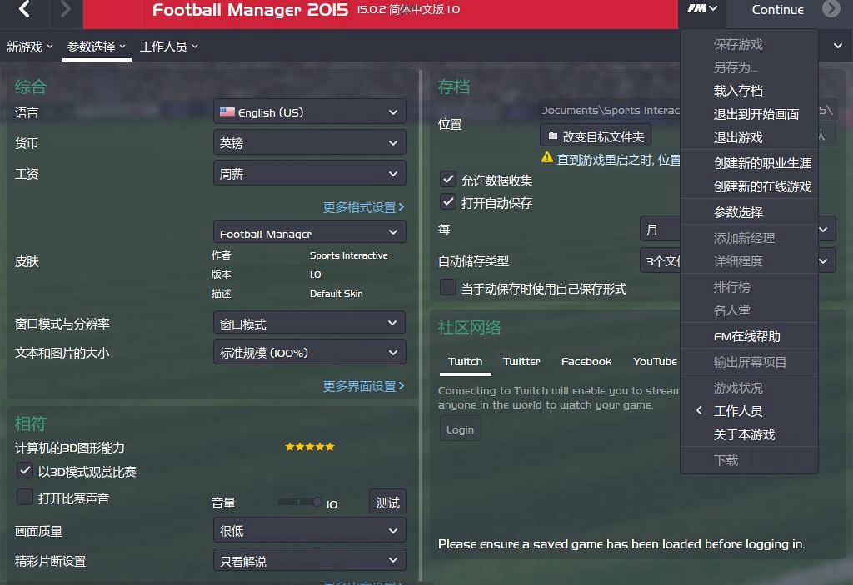The width and height of the screenshot is (853, 585).
Task: Click the 测试 sound test button
Action: click(x=387, y=502)
